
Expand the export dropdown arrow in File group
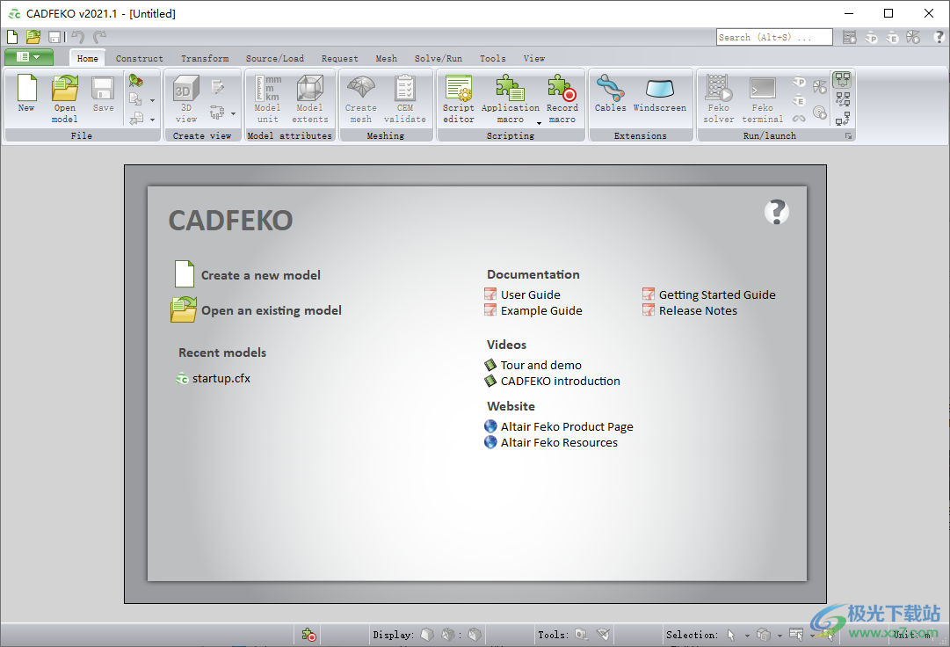click(x=152, y=120)
